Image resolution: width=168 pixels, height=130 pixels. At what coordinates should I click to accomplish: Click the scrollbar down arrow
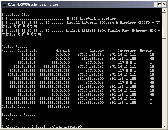click(164, 126)
